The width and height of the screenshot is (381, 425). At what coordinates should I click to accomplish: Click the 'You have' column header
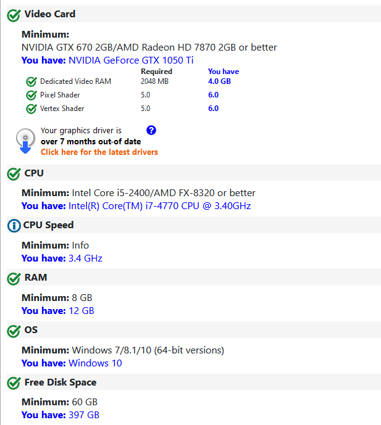(x=224, y=72)
